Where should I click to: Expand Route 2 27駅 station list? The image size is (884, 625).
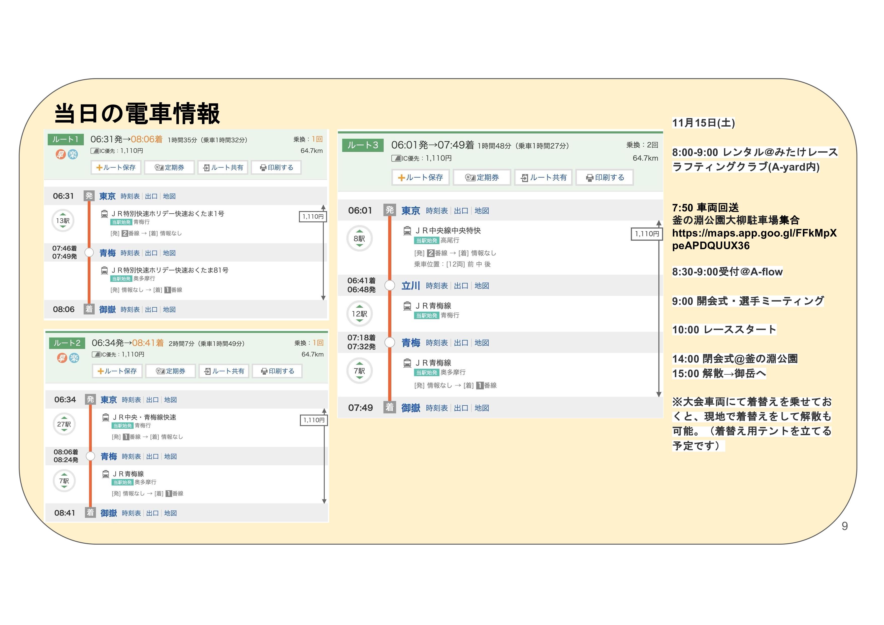64,424
